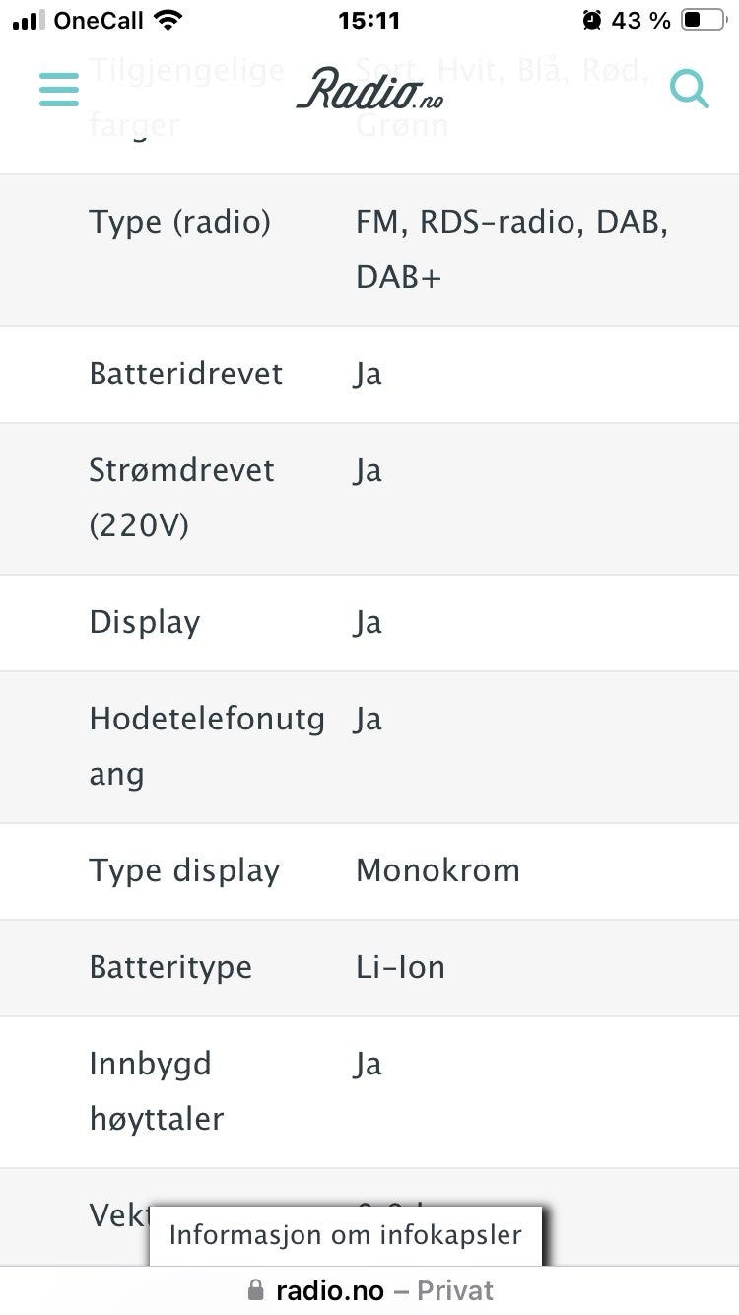Tap the 15:11 clock in status bar
This screenshot has height=1315, width=739.
[369, 20]
